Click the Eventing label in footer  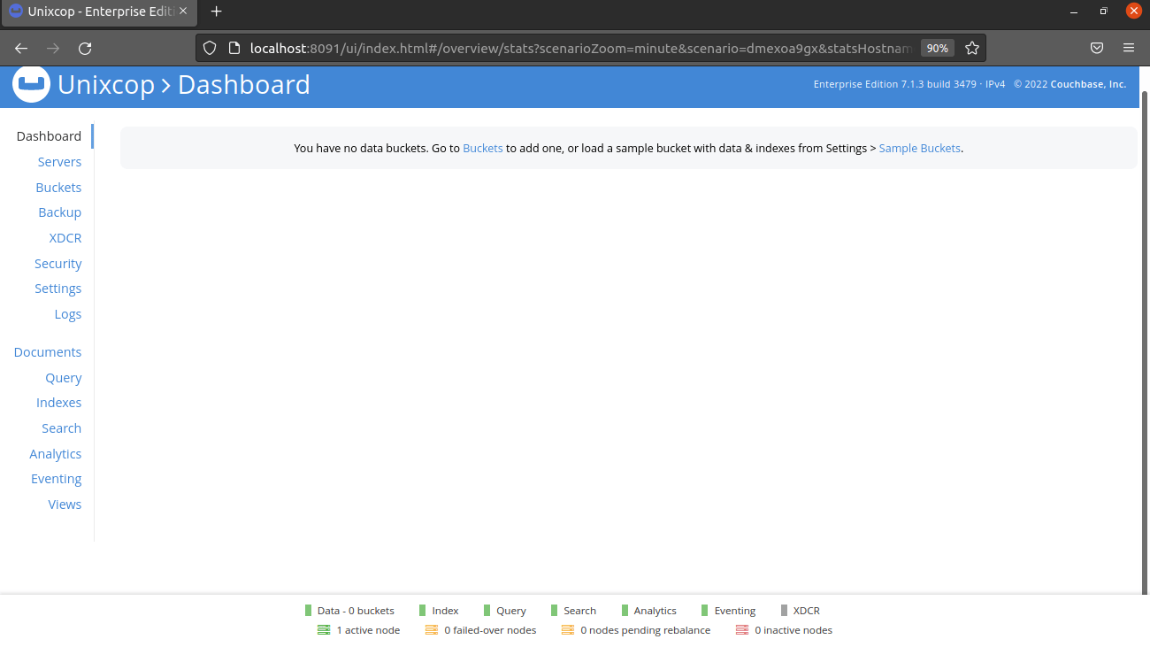tap(735, 611)
